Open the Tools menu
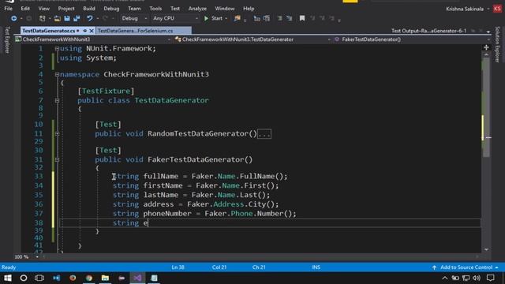Viewport: 505px width, 284px height. [155, 9]
